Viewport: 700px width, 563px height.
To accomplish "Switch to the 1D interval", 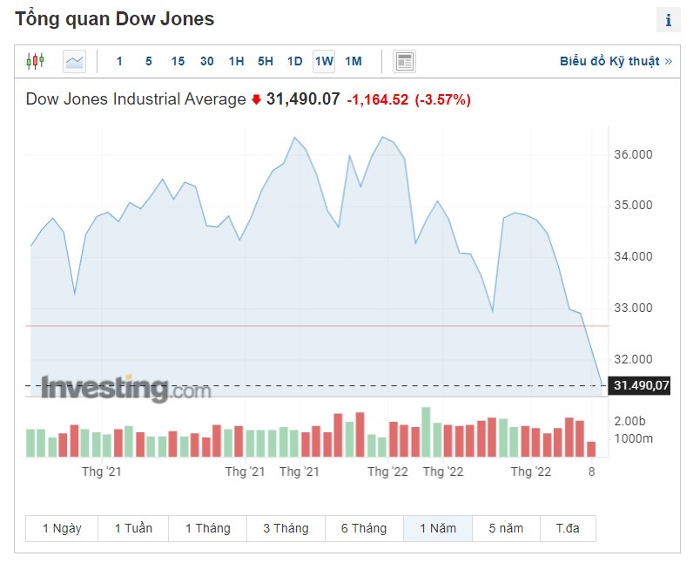I will [294, 61].
